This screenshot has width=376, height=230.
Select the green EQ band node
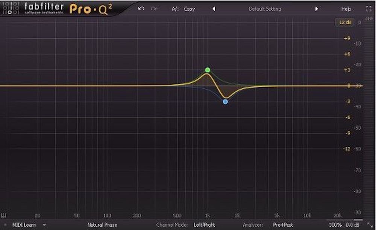[x=208, y=70]
